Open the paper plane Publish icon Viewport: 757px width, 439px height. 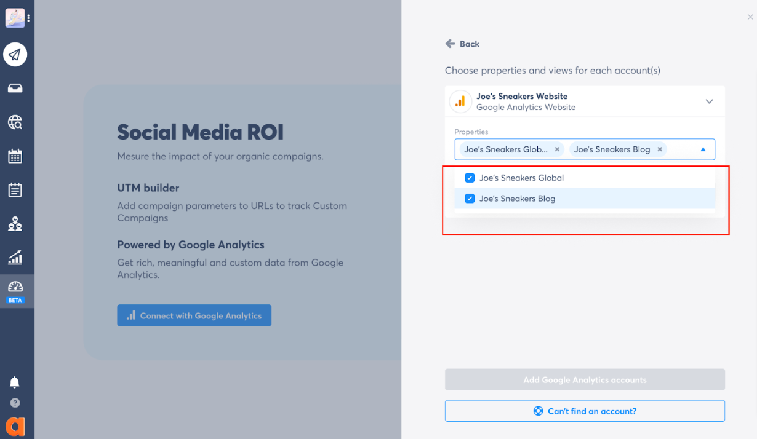coord(15,55)
